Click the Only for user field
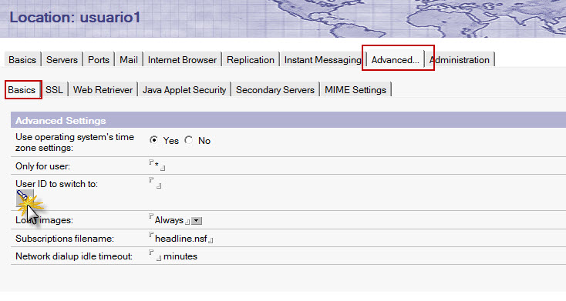 click(x=157, y=166)
